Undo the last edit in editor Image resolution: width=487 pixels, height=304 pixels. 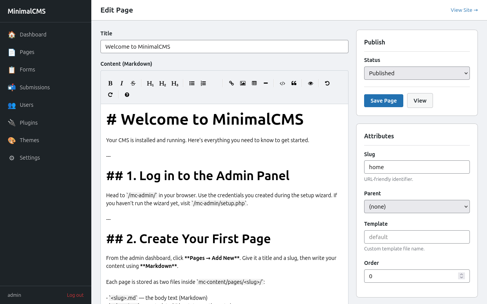coord(327,83)
